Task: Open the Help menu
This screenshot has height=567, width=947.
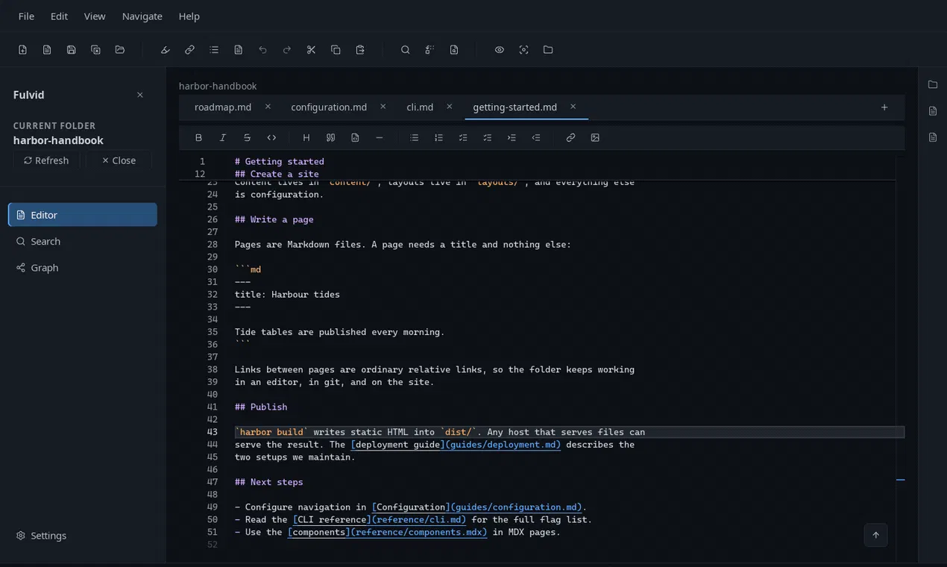Action: tap(189, 16)
